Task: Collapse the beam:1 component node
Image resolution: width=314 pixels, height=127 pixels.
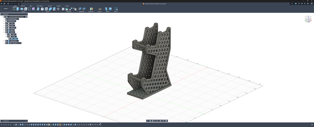Action: click(x=4, y=32)
